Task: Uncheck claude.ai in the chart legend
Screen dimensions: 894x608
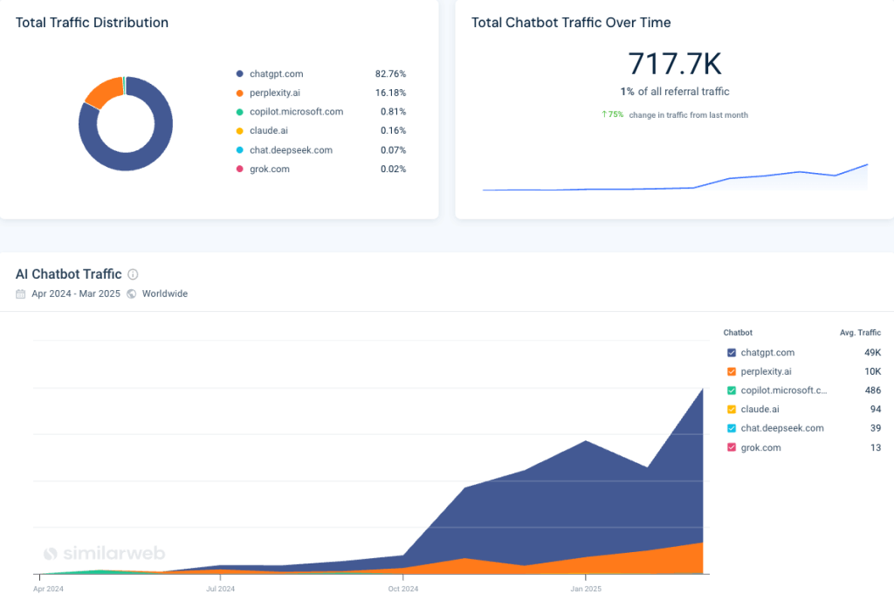Action: pyautogui.click(x=733, y=409)
